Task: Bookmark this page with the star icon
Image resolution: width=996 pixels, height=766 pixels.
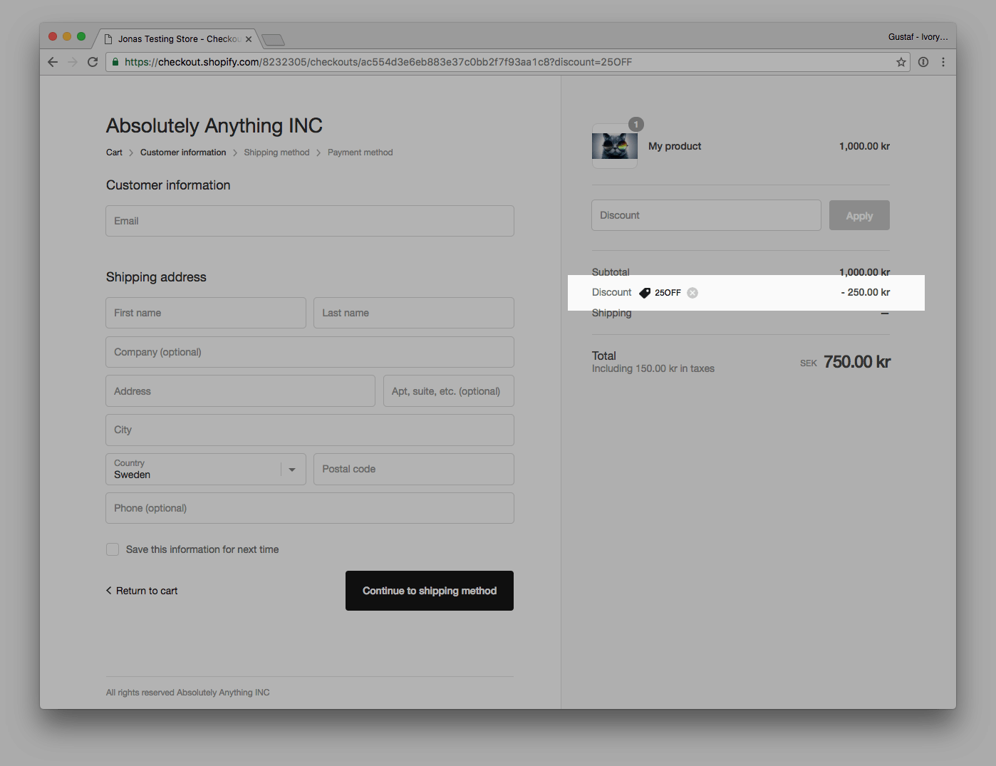Action: point(901,62)
